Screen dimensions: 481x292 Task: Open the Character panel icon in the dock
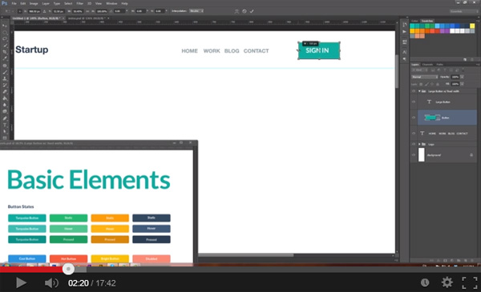(405, 52)
